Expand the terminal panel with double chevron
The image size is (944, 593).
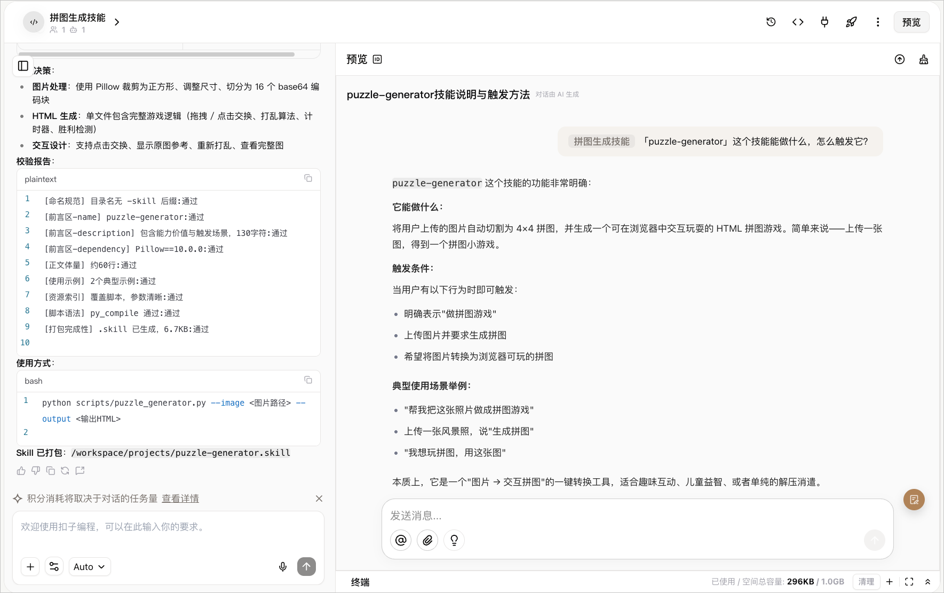(927, 582)
